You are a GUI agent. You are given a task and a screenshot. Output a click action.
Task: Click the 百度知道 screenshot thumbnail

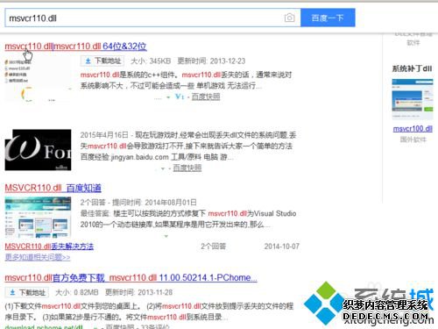pos(38,217)
